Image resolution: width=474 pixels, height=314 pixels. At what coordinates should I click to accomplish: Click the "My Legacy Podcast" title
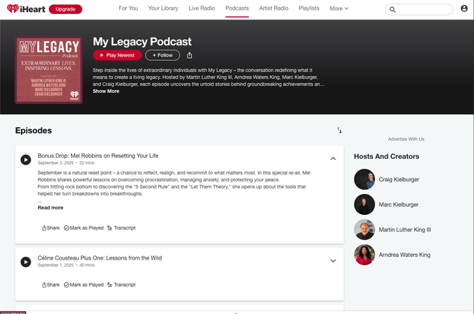(x=142, y=41)
